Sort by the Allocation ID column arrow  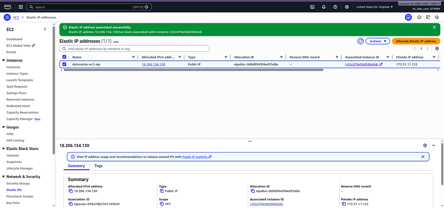pos(281,57)
